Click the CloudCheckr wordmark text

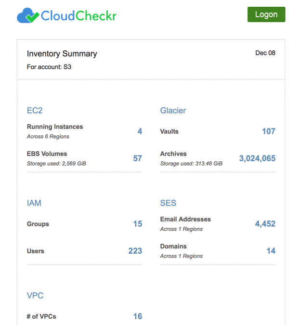78,16
